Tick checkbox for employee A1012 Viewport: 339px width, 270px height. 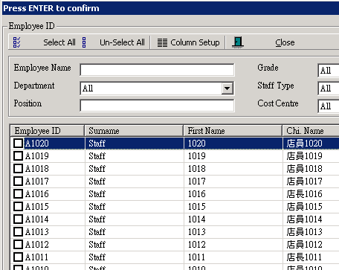point(18,245)
